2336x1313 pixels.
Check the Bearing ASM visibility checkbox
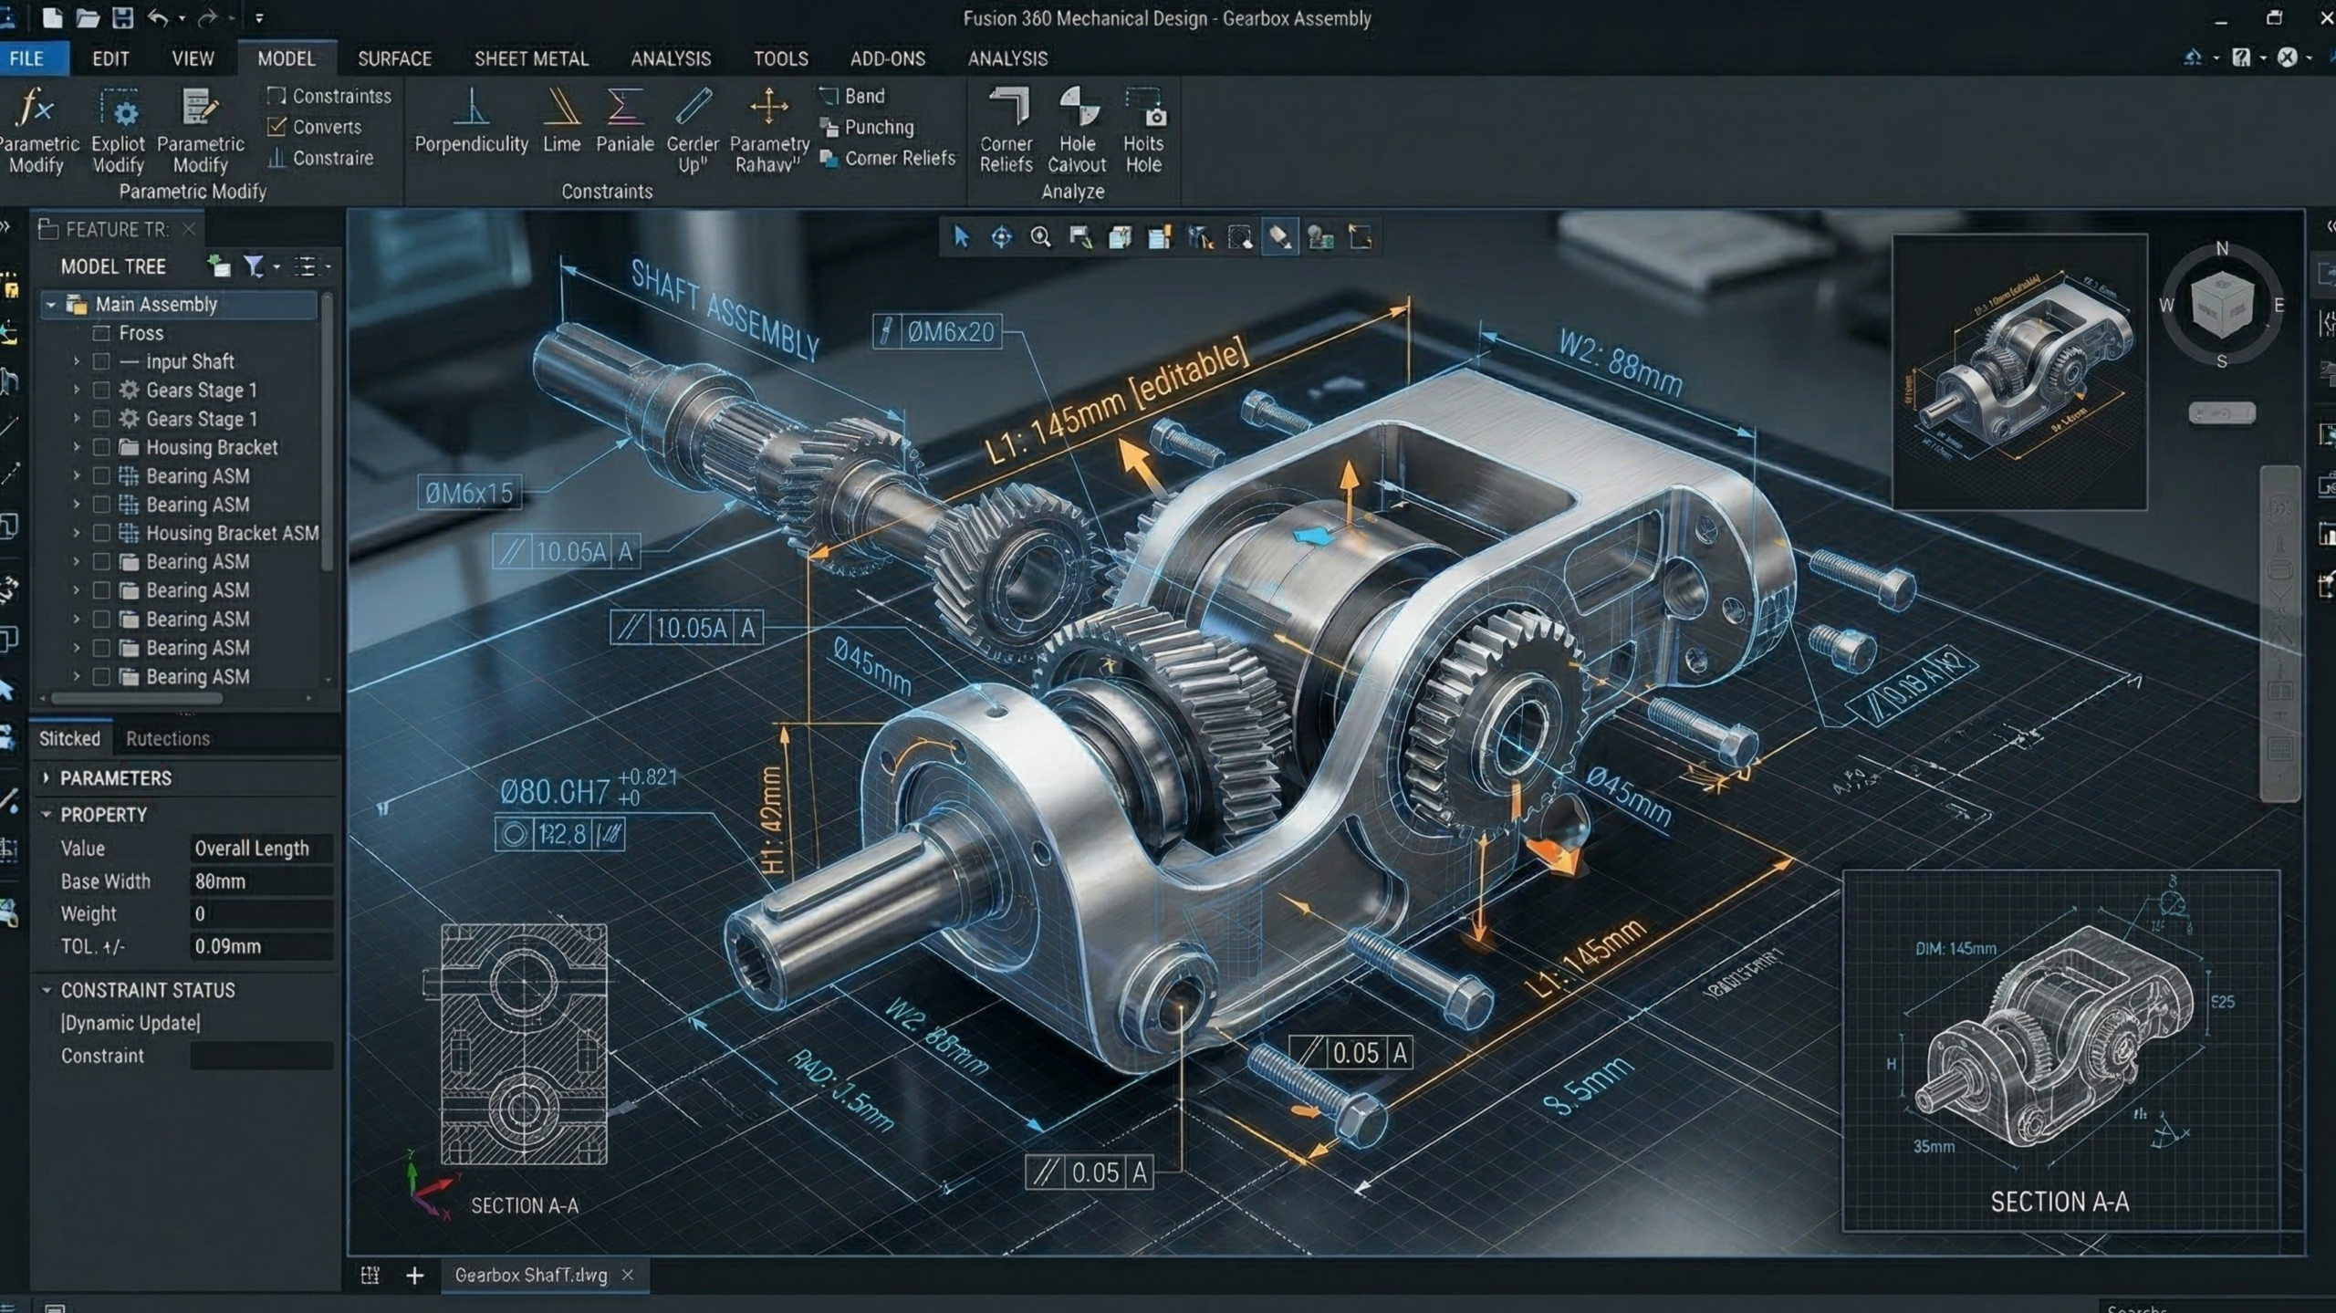100,475
